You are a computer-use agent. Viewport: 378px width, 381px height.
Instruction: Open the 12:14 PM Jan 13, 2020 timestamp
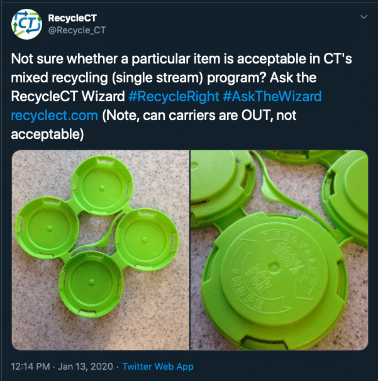tap(62, 366)
